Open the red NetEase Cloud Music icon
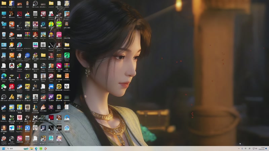Image resolution: width=269 pixels, height=151 pixels. pyautogui.click(x=12, y=87)
